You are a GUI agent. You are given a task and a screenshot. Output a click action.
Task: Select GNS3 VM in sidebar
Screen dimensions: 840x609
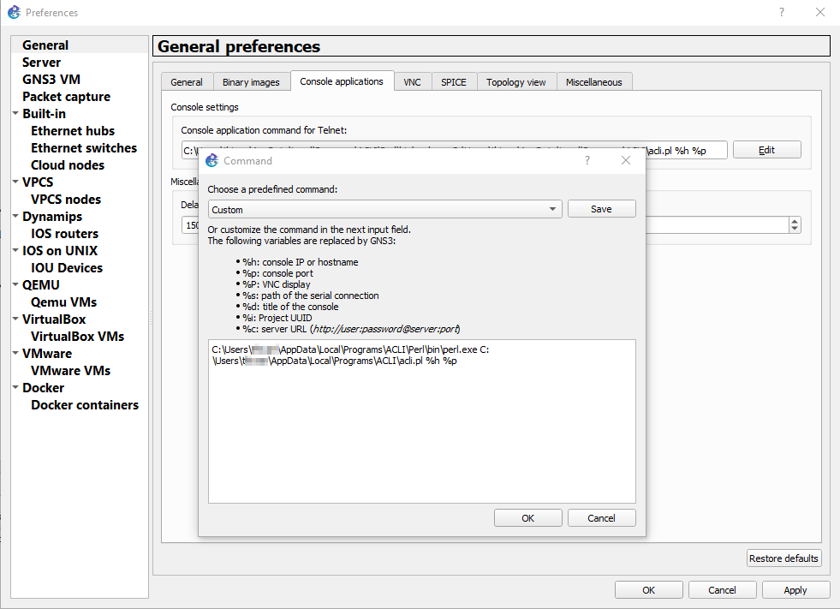pyautogui.click(x=51, y=80)
